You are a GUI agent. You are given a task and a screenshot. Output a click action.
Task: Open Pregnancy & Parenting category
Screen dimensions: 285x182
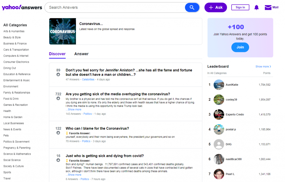(17, 148)
